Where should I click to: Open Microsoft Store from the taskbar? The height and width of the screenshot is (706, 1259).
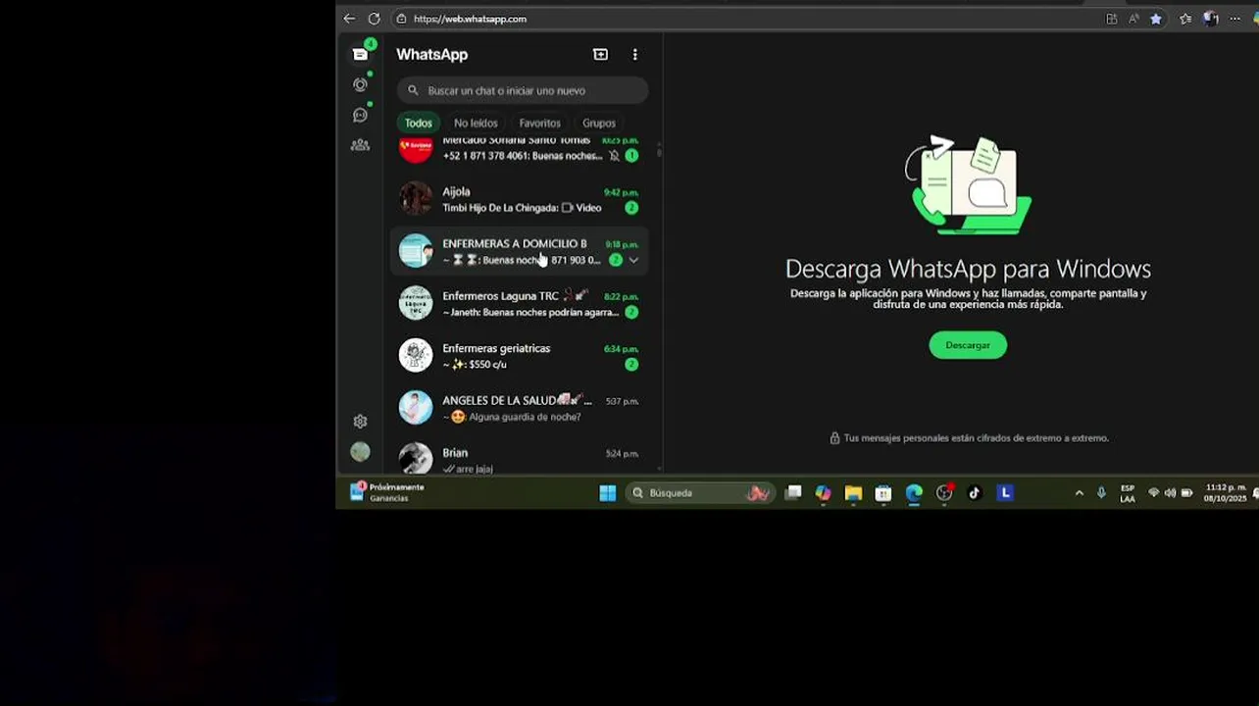(883, 493)
